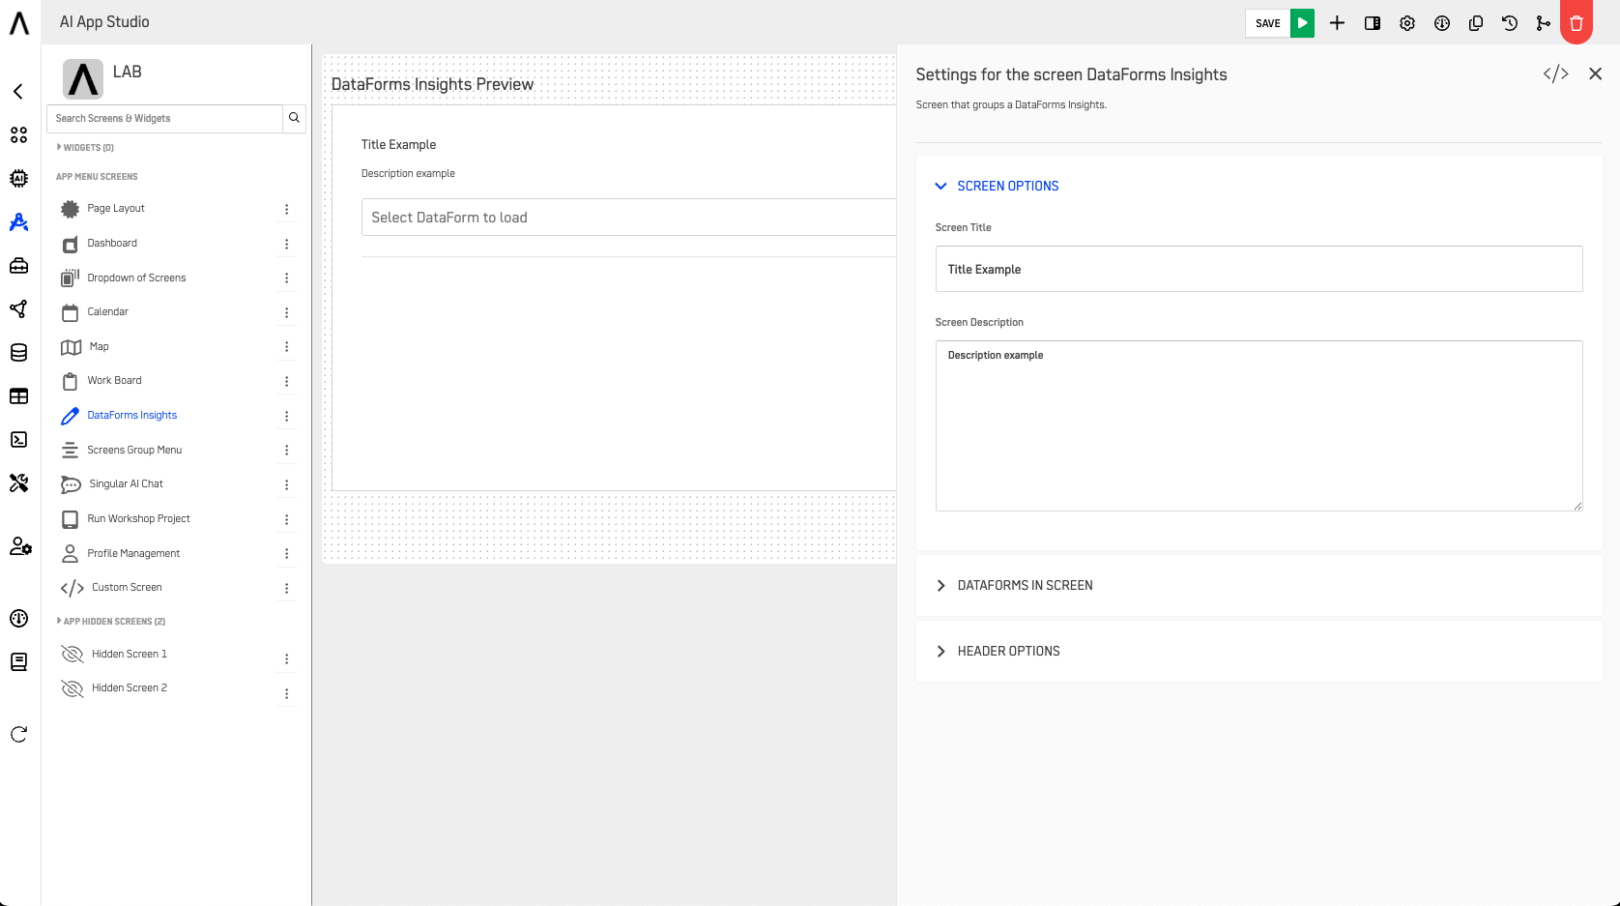
Task: Go back using left sidebar arrow
Action: point(18,92)
